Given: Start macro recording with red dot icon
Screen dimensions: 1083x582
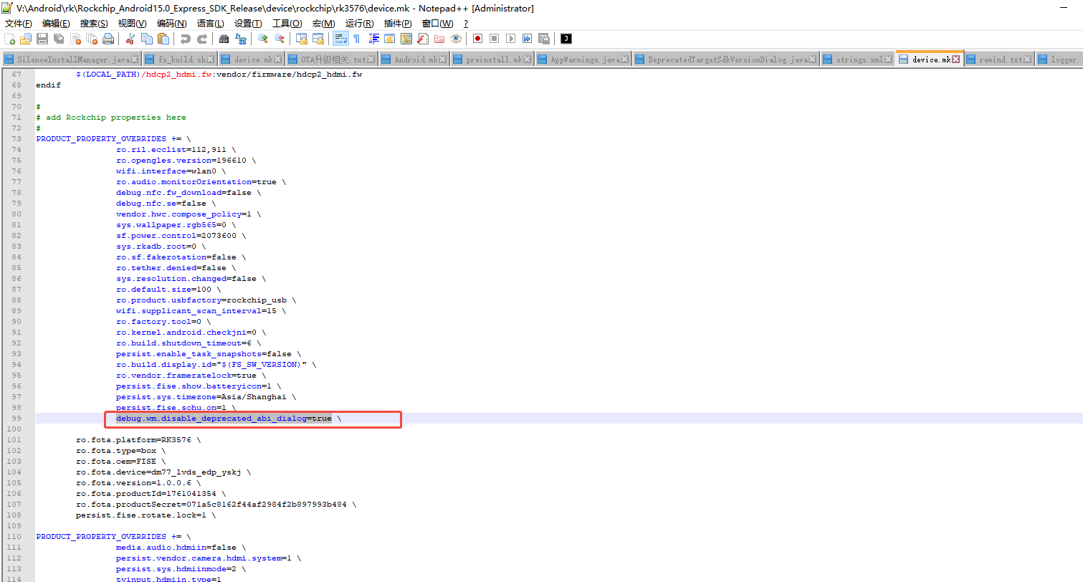Looking at the screenshot, I should pyautogui.click(x=477, y=39).
